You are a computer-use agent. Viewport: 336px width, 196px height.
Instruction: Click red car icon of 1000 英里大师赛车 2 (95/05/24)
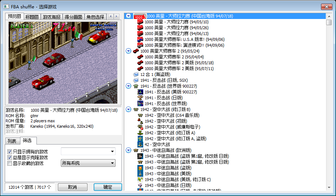(136, 51)
